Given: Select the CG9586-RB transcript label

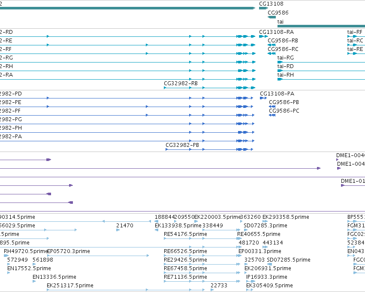Looking at the screenshot, I should point(283,41).
